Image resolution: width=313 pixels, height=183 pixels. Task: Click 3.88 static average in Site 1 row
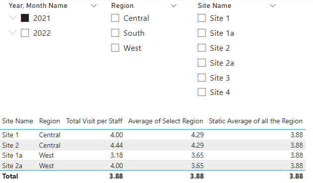[x=297, y=135]
